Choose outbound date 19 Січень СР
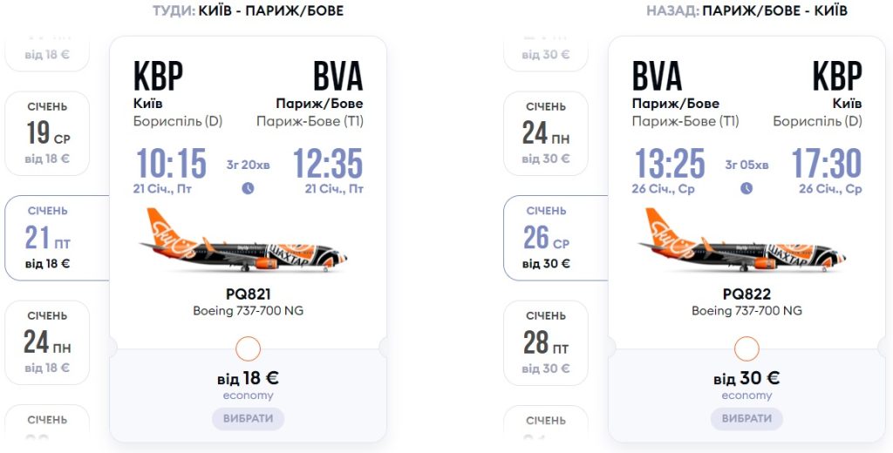The image size is (893, 453). (48, 133)
